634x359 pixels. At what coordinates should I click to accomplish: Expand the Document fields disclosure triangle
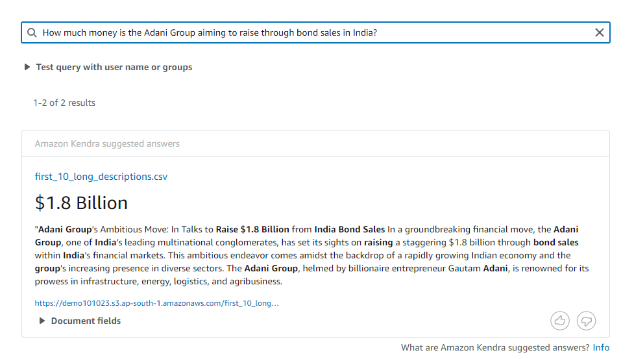pyautogui.click(x=42, y=321)
